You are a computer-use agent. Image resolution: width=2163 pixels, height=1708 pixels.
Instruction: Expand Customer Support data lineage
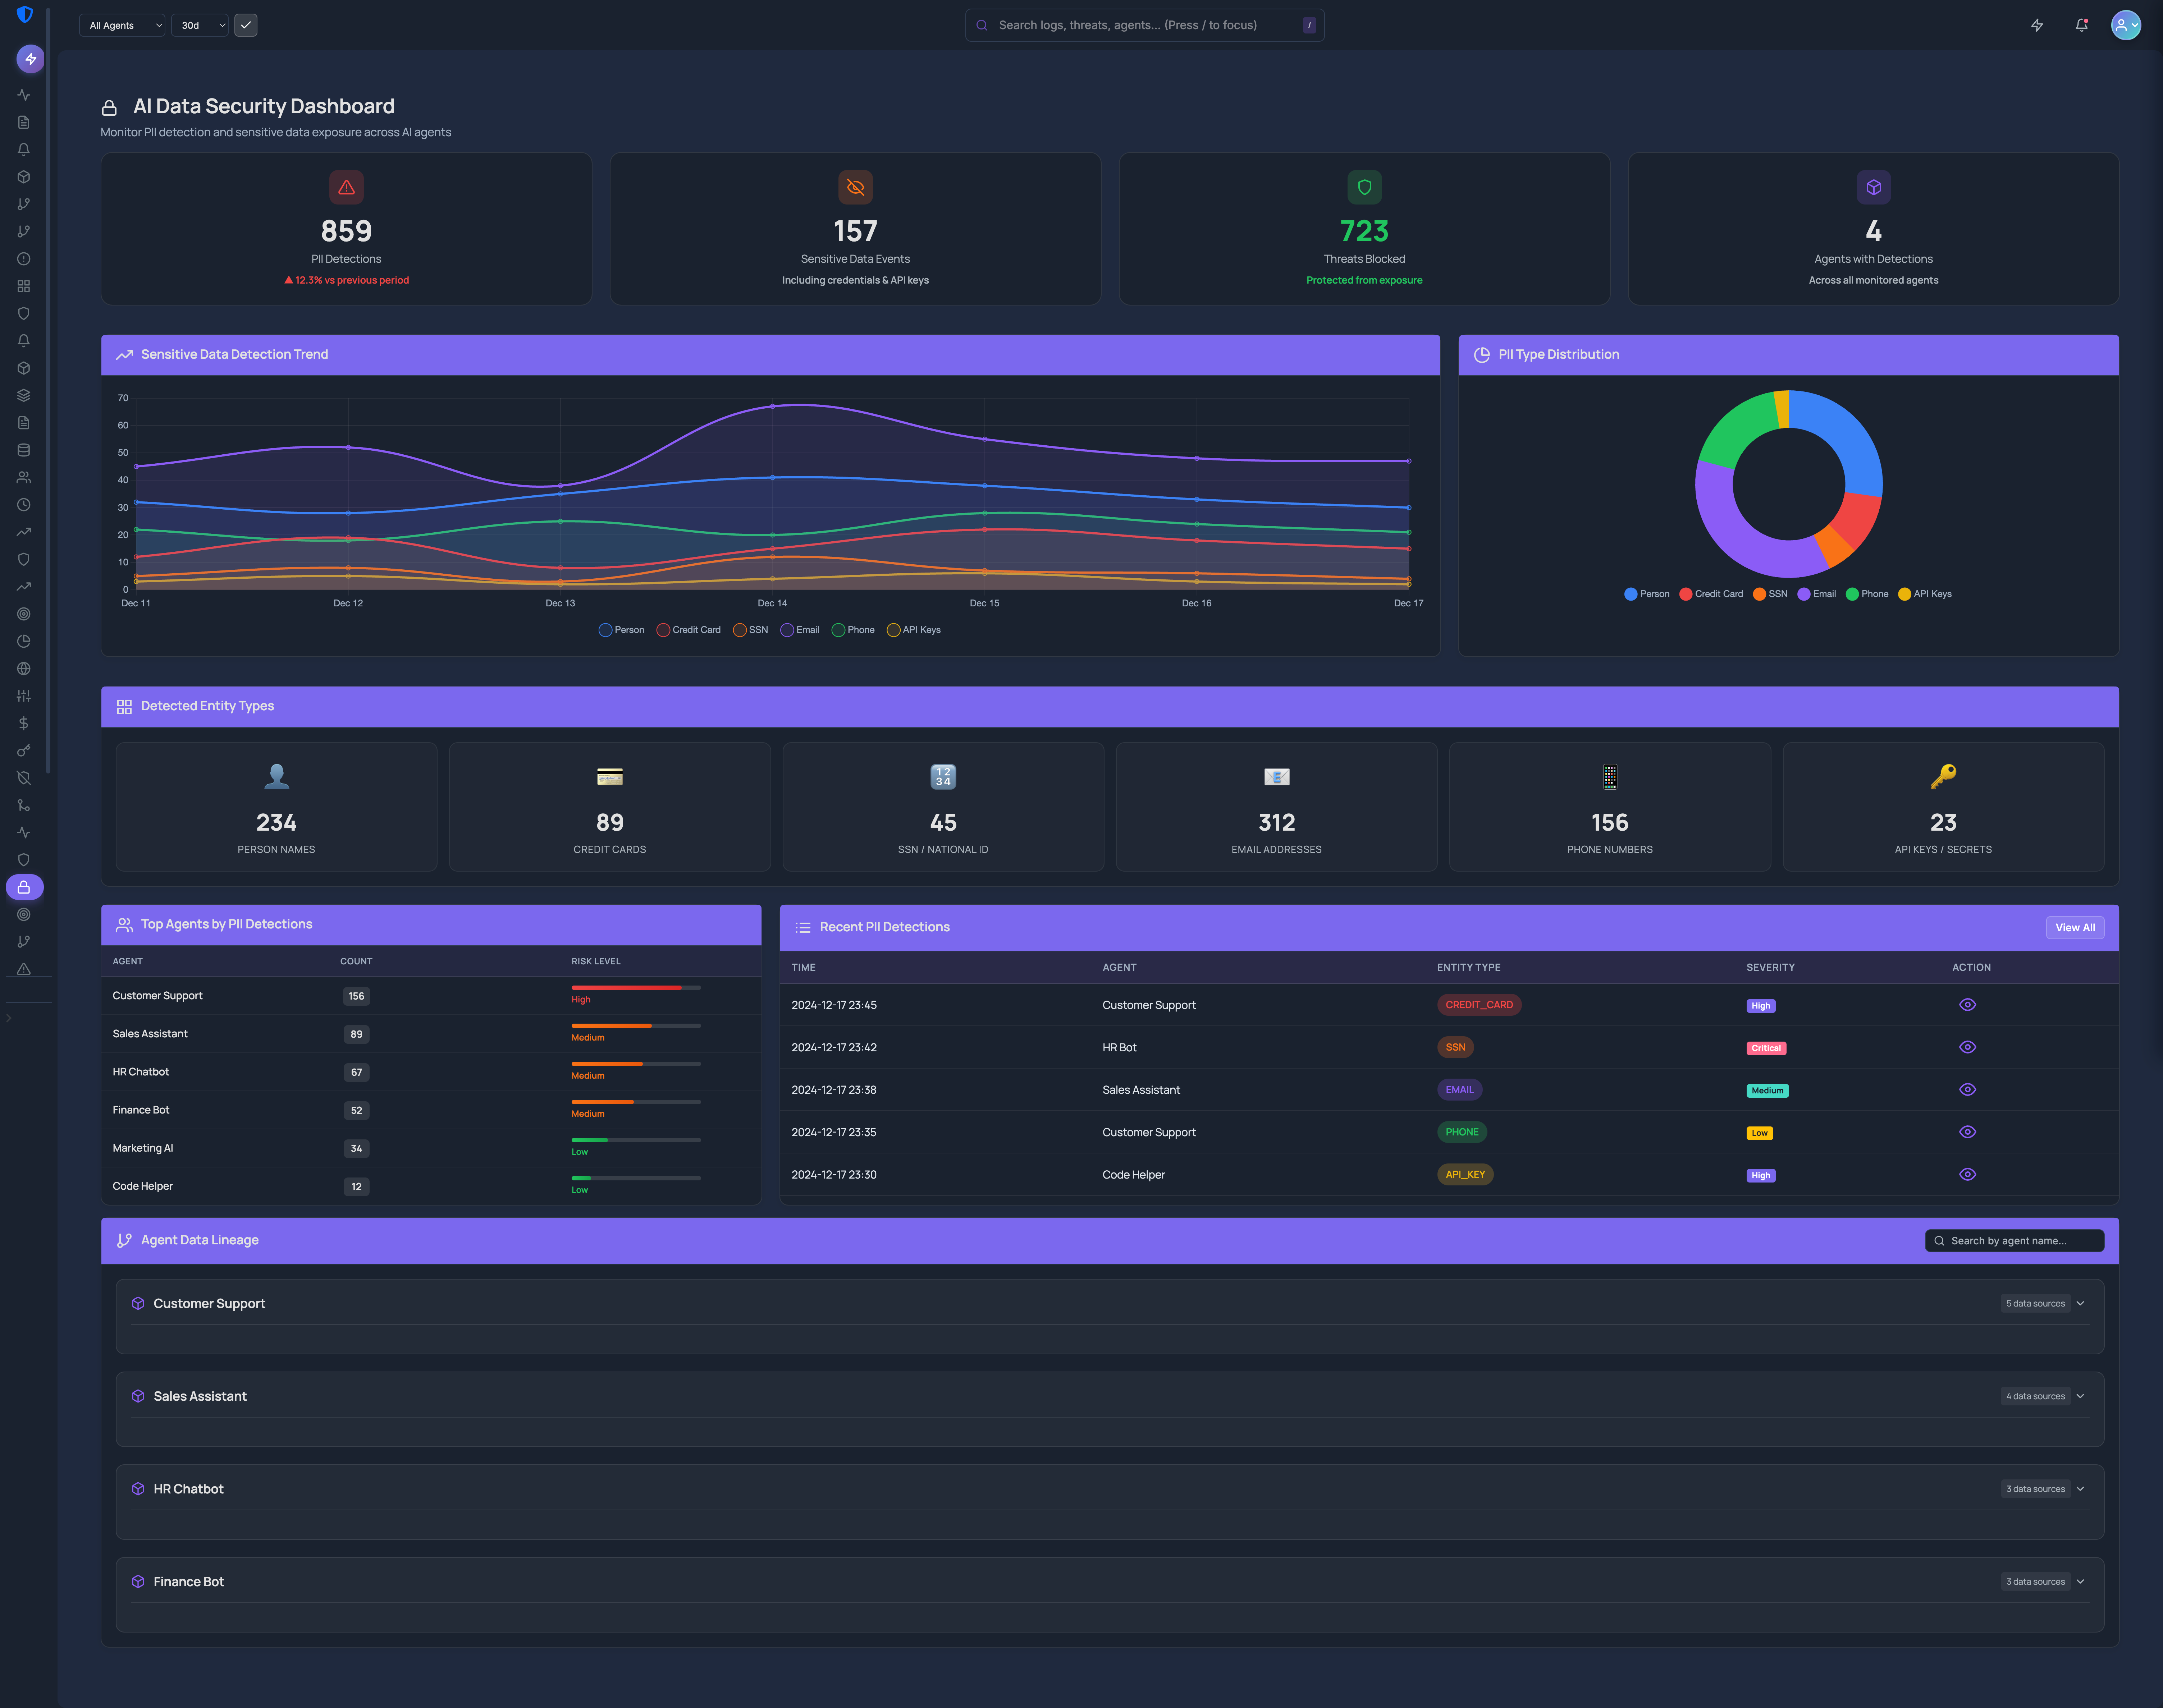(2080, 1303)
